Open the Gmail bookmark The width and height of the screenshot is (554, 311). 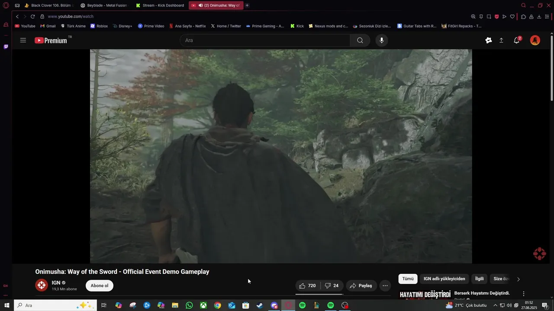coord(48,26)
